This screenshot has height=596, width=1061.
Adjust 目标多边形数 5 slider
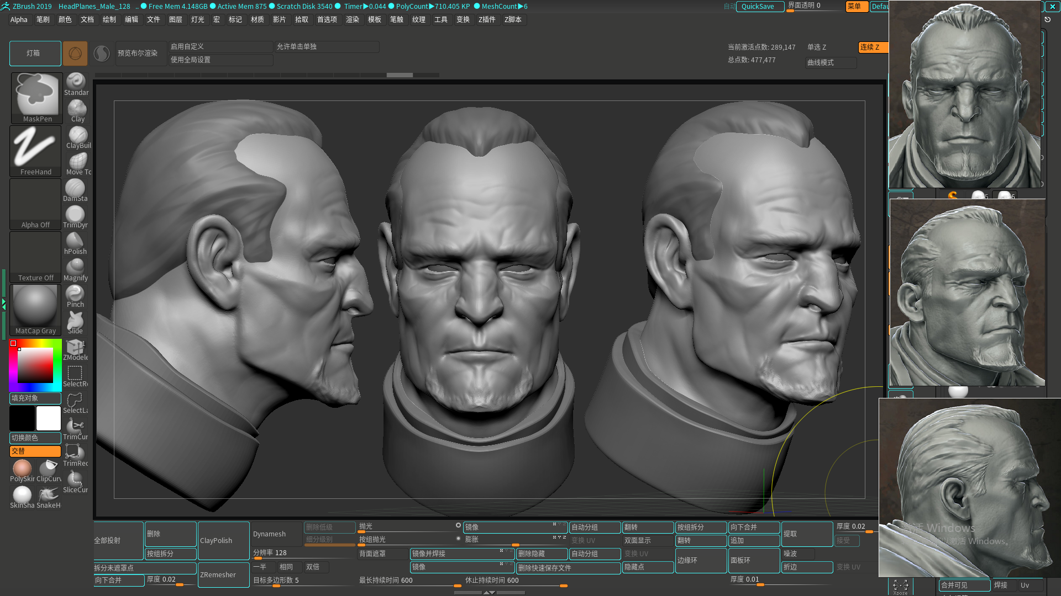pos(303,581)
